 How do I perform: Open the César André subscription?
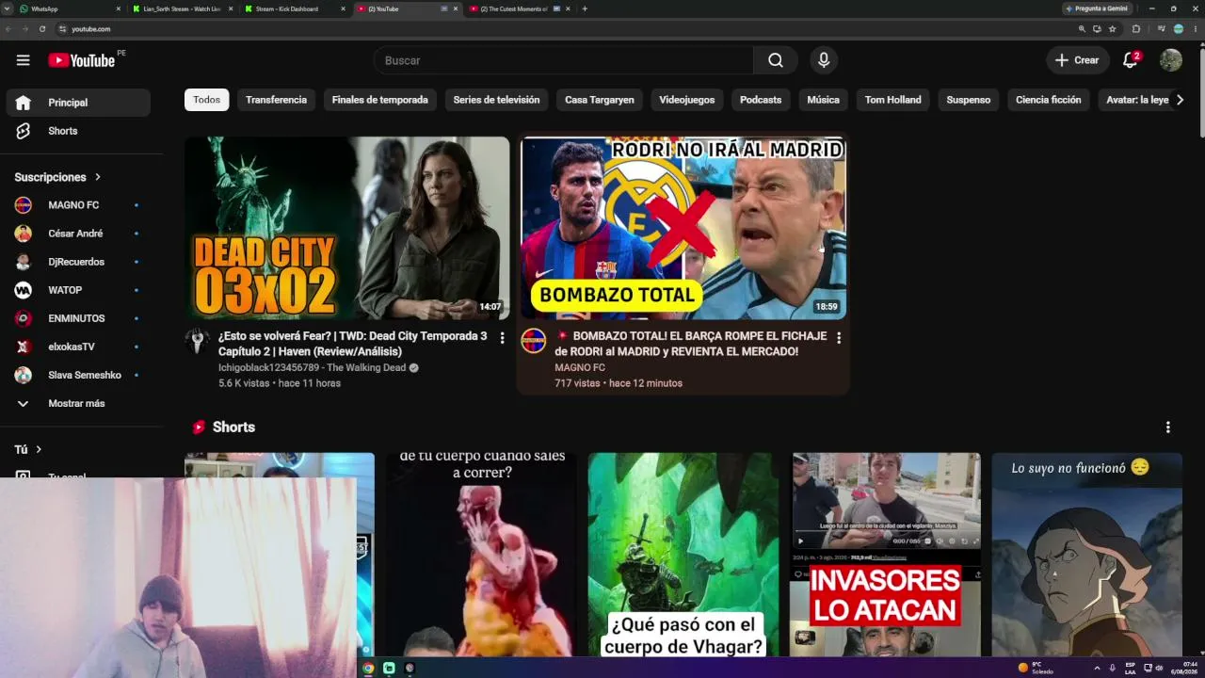pyautogui.click(x=78, y=234)
